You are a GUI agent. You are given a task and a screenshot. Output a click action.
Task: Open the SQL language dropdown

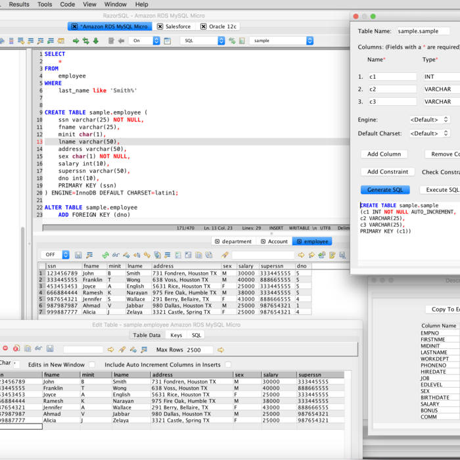(202, 41)
